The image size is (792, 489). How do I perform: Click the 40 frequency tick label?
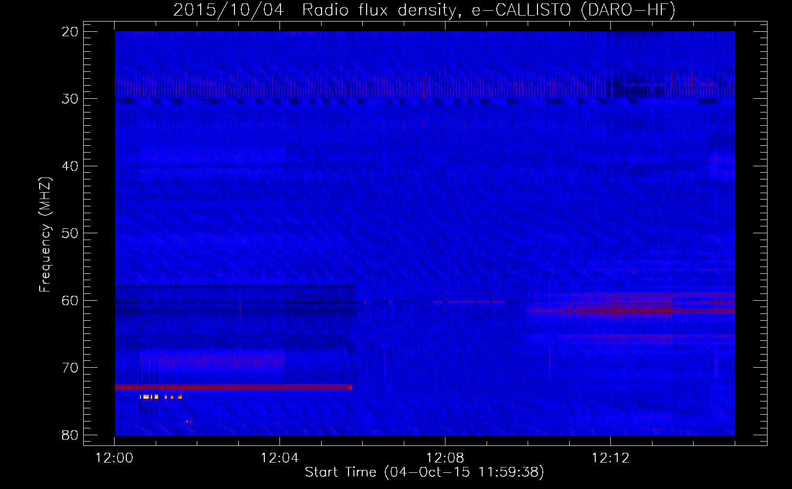pos(70,166)
